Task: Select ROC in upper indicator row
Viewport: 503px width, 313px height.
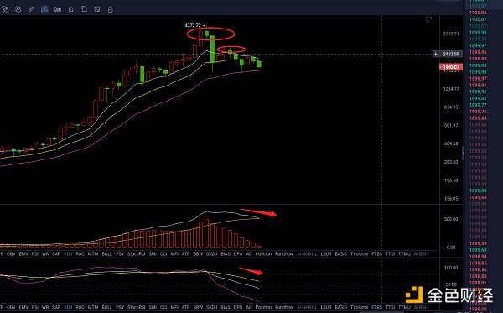Action: point(80,254)
